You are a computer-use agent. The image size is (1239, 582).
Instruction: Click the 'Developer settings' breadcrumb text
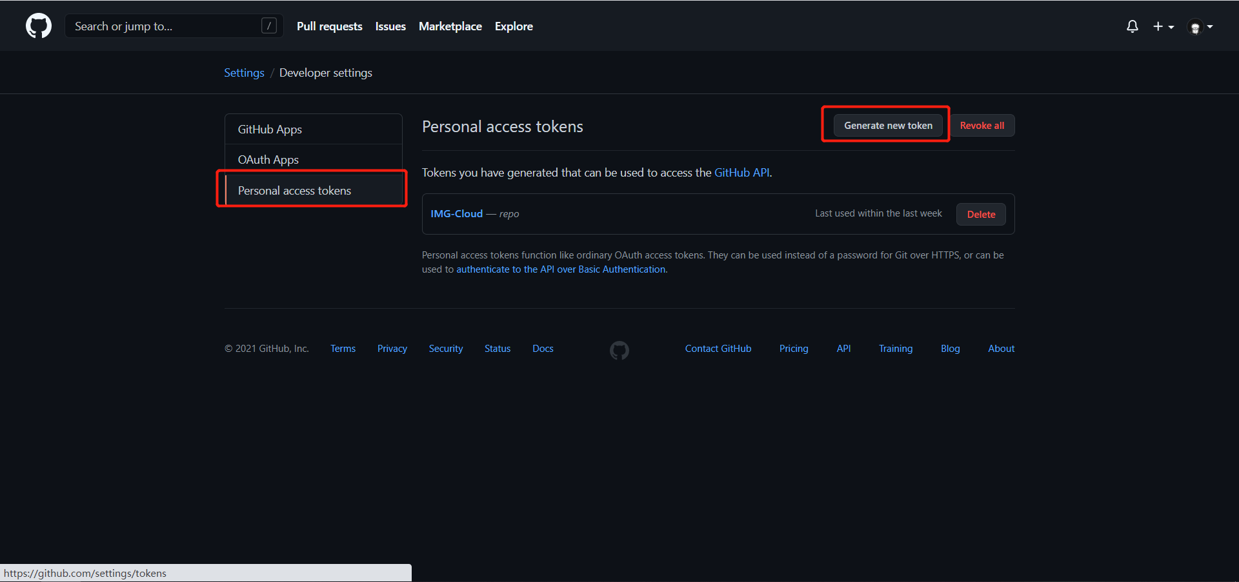pos(326,73)
